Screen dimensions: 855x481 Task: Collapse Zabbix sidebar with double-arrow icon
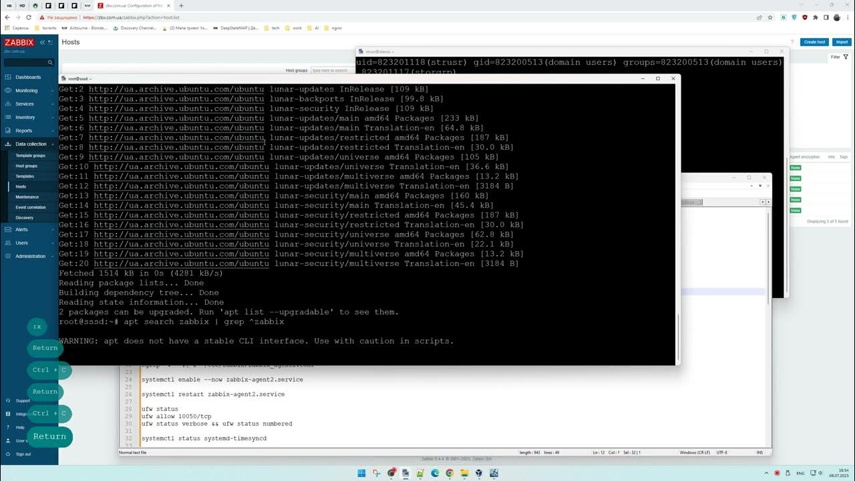pos(42,42)
